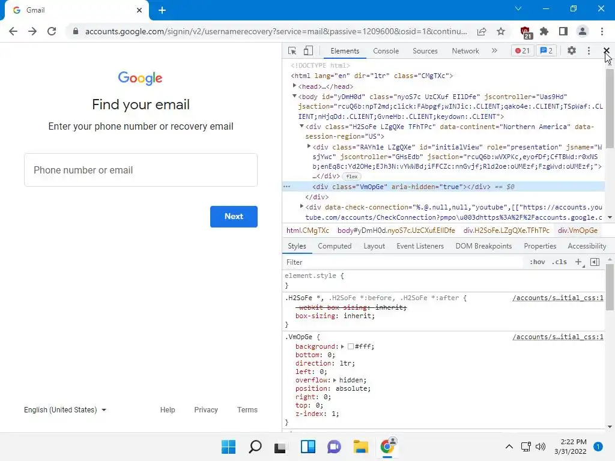615x461 pixels.
Task: Toggle the device toolbar icon in DevTools
Action: click(x=308, y=51)
